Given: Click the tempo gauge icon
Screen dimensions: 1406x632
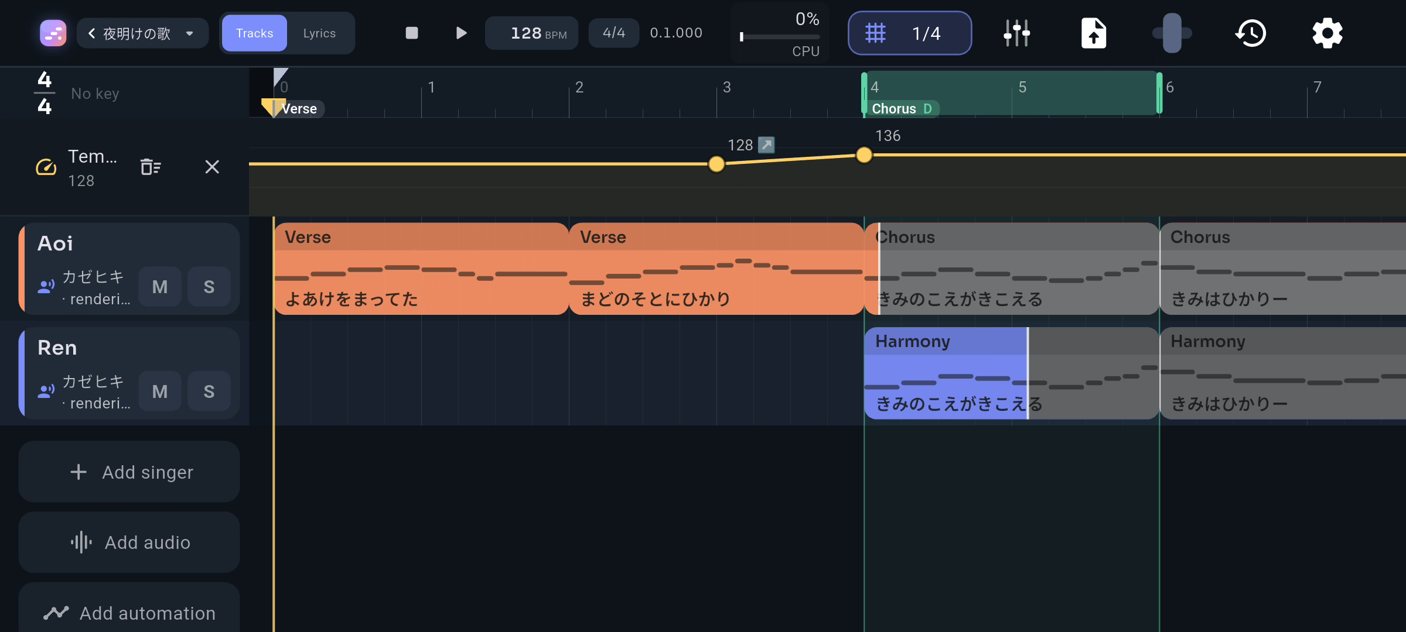Looking at the screenshot, I should [46, 167].
